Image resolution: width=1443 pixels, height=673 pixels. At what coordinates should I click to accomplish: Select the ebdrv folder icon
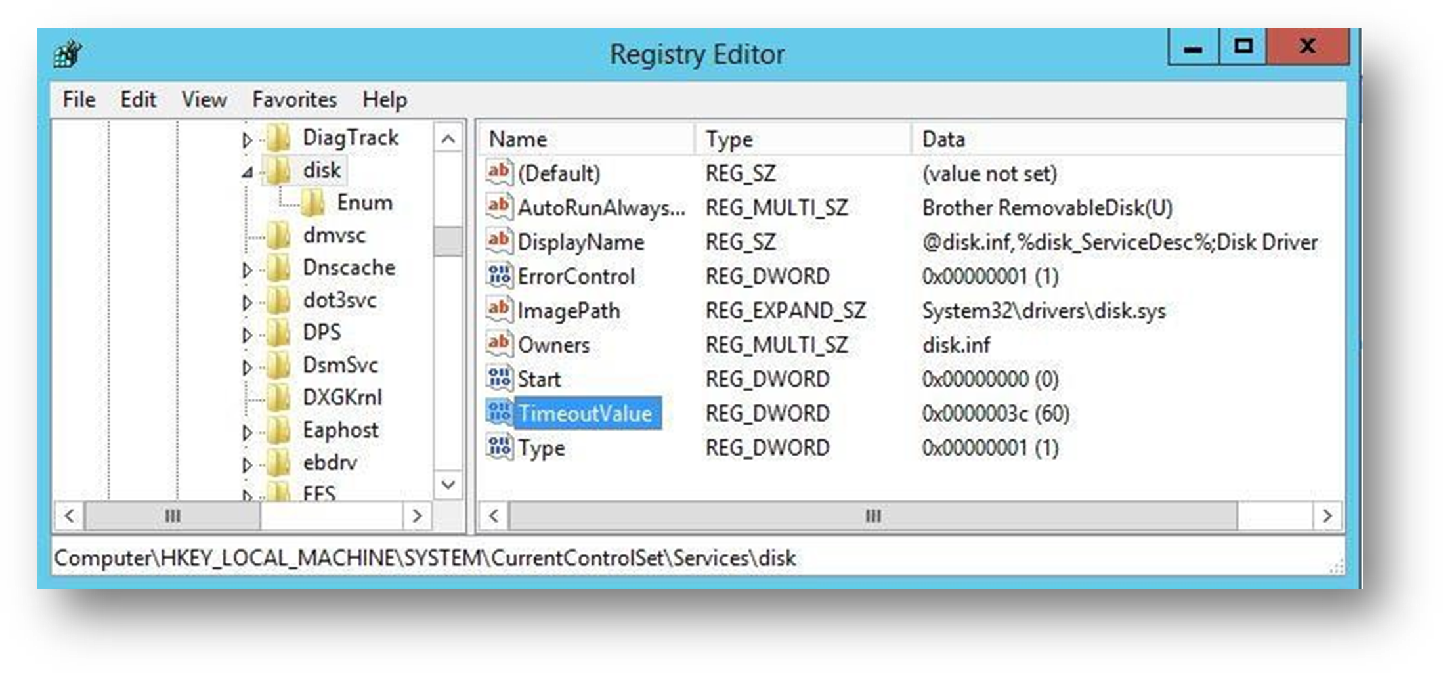[279, 463]
